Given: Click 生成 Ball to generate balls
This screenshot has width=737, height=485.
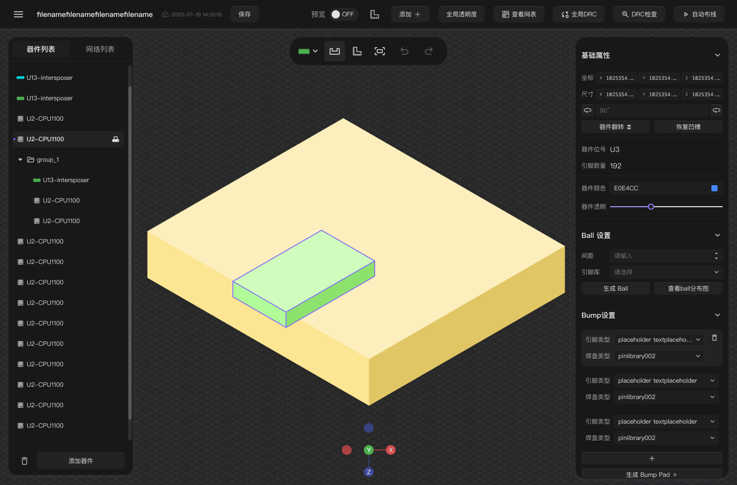Looking at the screenshot, I should (x=615, y=288).
